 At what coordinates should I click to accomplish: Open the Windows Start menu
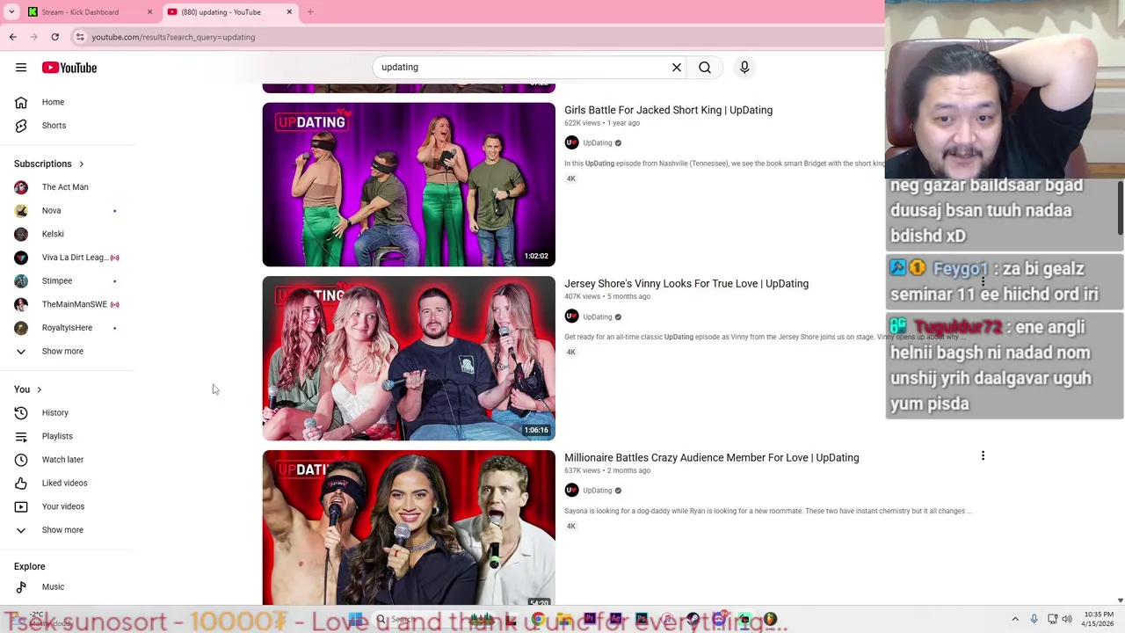tap(356, 619)
